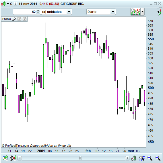Open the indicators and trading systems icon
Screen dimensions: 163x163
click(135, 12)
